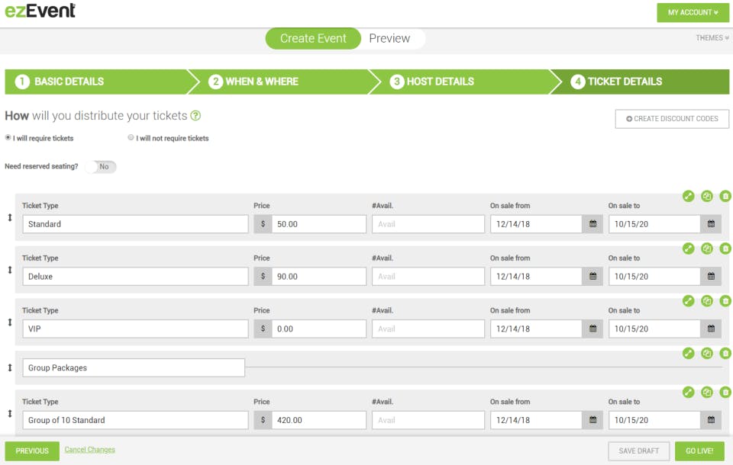Delete the Deluxe ticket row

pyautogui.click(x=725, y=249)
